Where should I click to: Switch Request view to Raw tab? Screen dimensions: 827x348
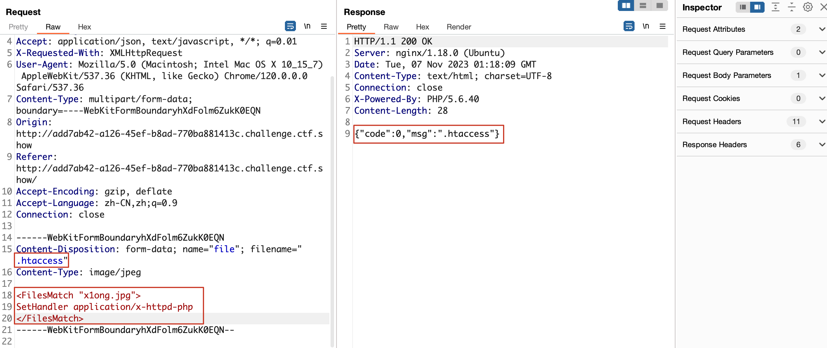click(x=53, y=27)
